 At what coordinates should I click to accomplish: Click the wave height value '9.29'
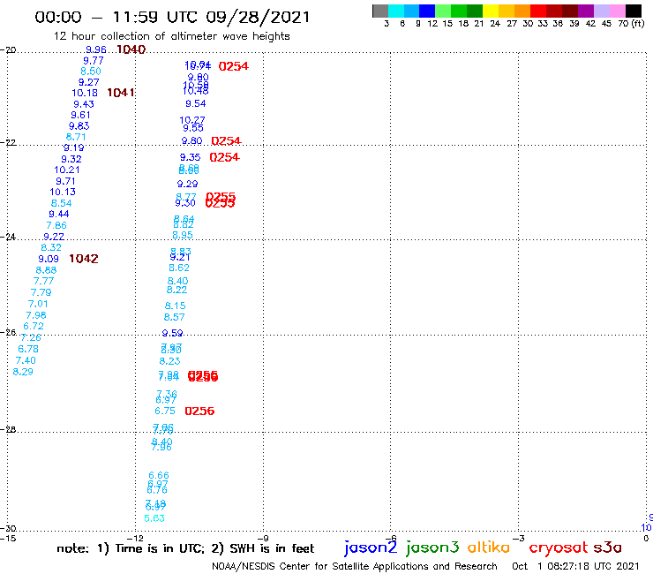pos(187,184)
